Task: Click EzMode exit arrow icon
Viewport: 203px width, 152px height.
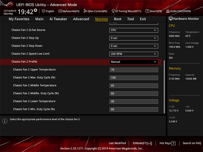Action: 150,143
